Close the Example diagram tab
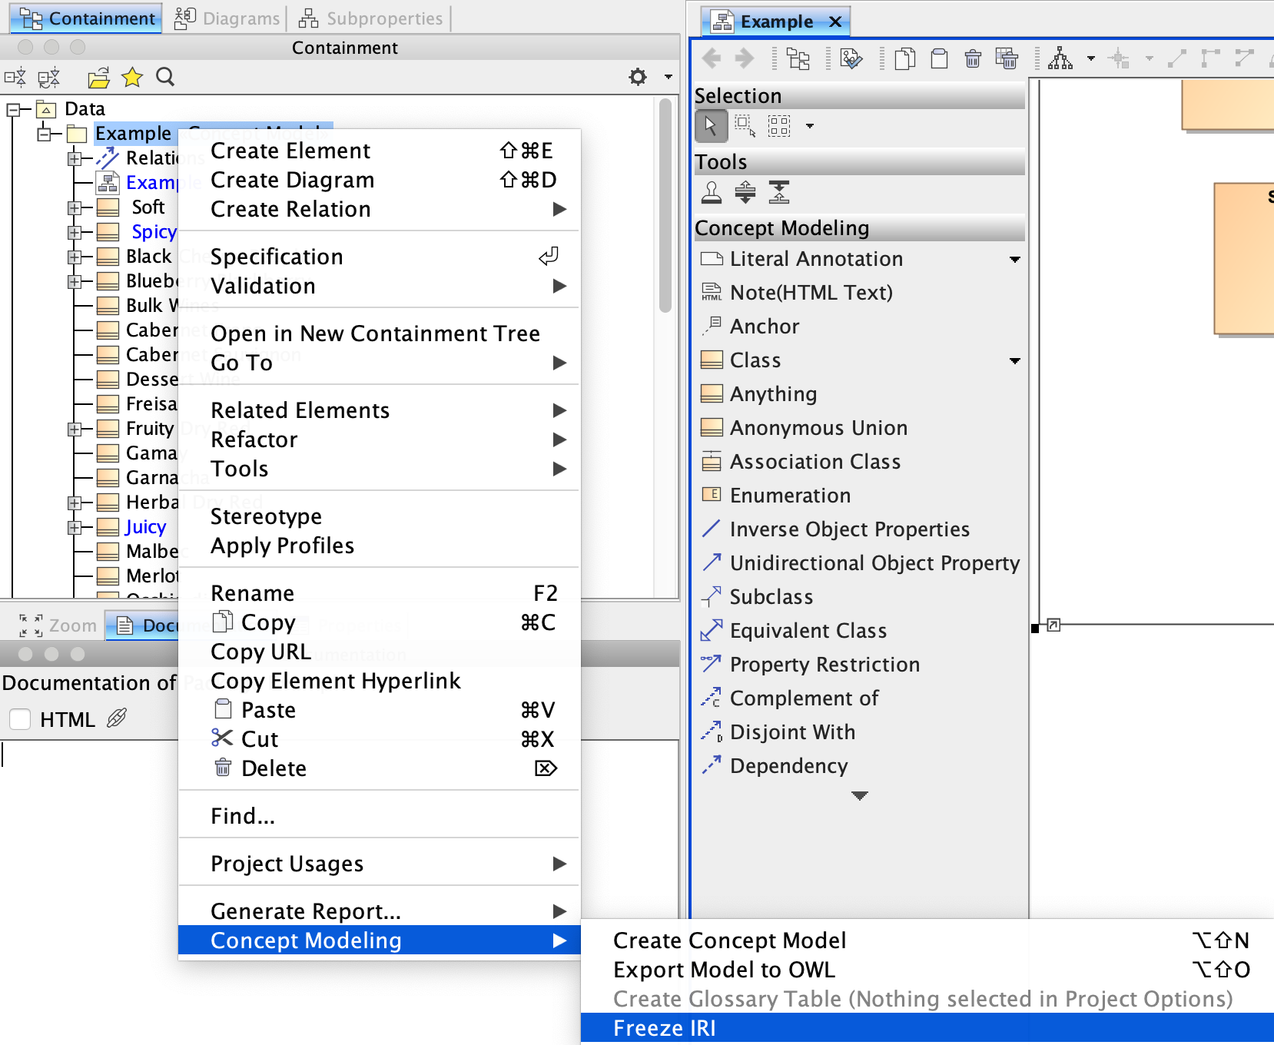Screen dimensions: 1274x1045 coord(835,22)
